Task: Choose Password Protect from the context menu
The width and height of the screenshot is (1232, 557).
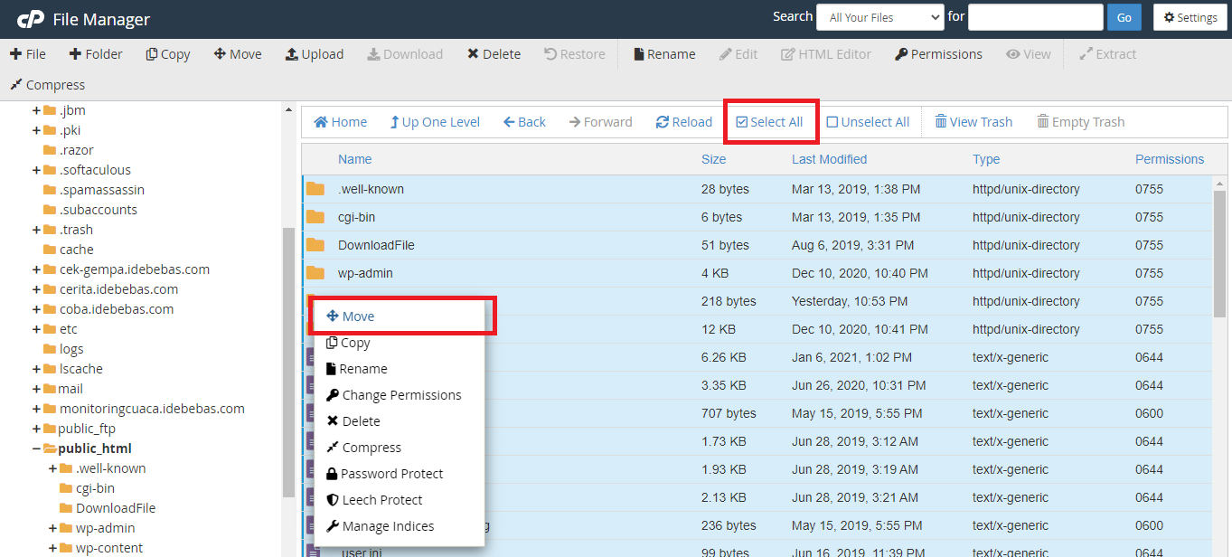Action: (389, 473)
